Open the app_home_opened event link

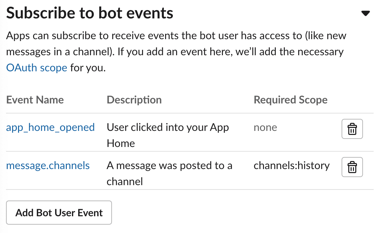coord(50,127)
